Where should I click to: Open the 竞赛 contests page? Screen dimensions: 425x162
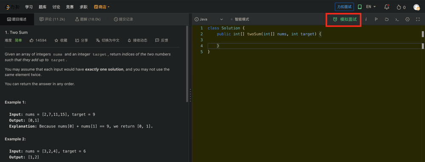(x=70, y=7)
